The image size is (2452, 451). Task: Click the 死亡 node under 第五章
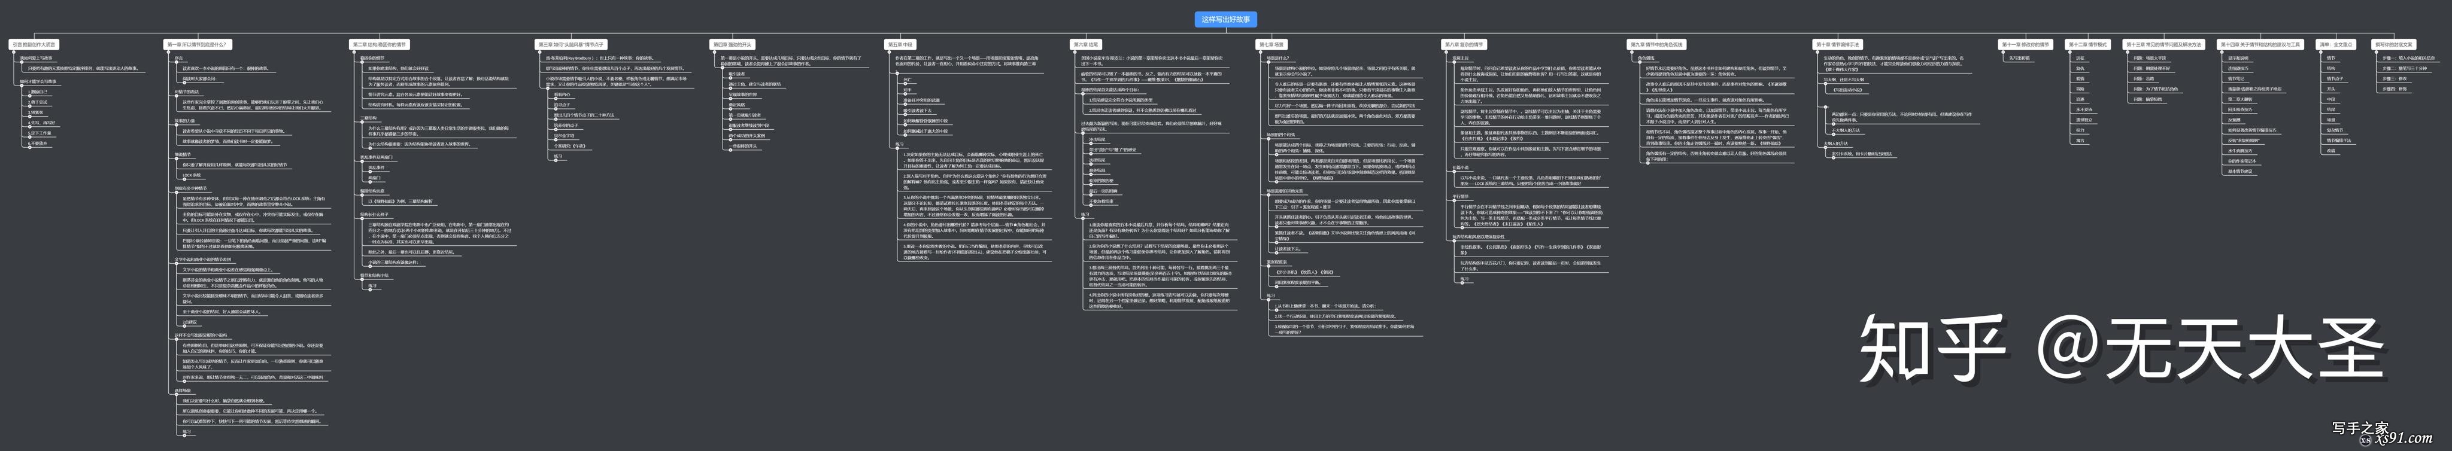click(x=907, y=80)
